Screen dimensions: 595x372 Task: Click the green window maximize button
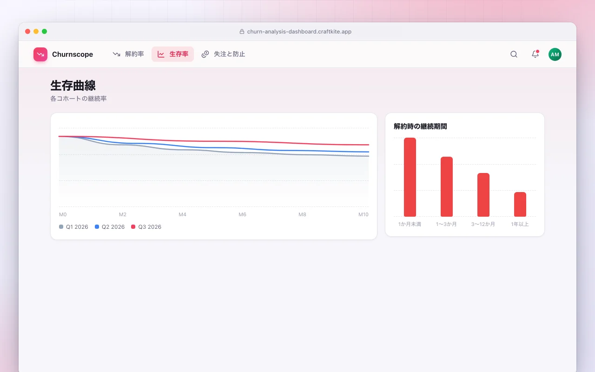point(45,32)
